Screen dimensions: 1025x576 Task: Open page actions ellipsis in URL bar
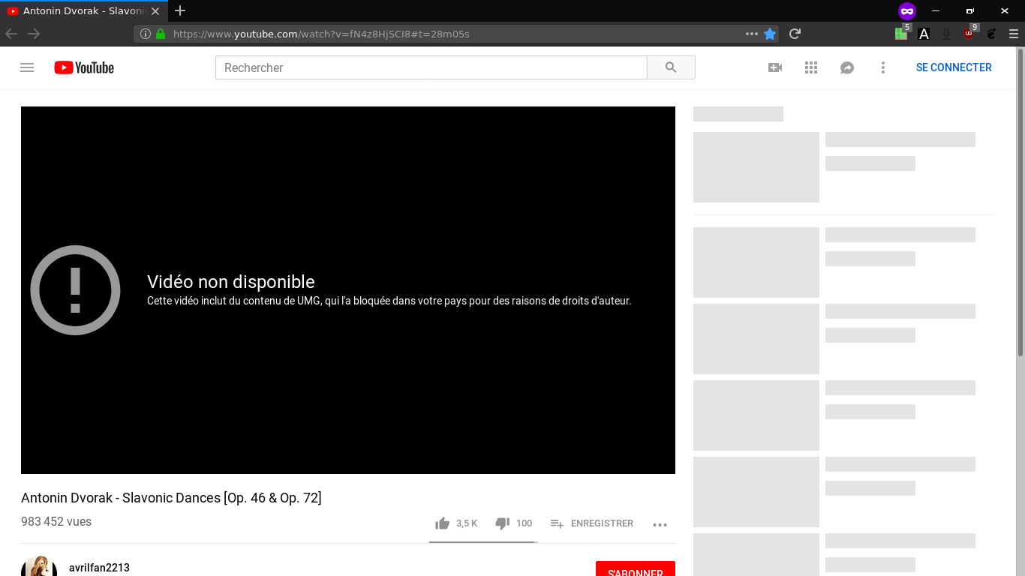(x=751, y=34)
